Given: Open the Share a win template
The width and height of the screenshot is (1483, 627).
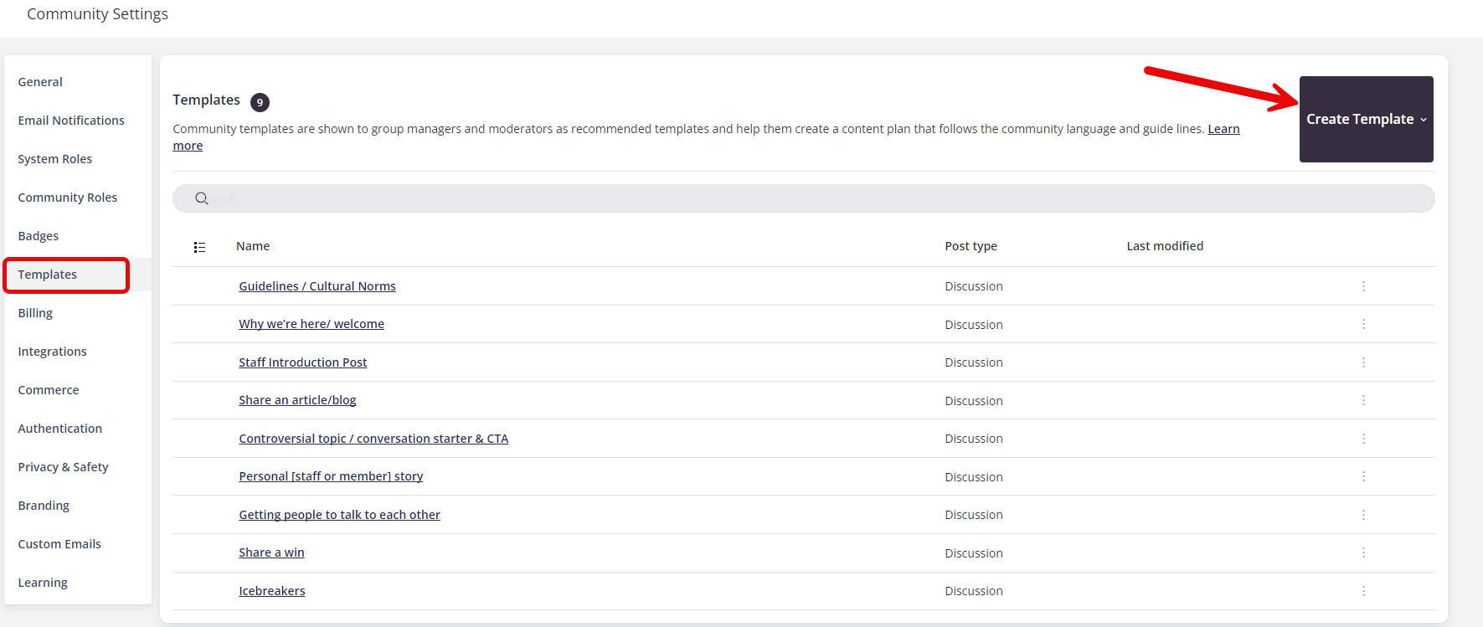Looking at the screenshot, I should tap(271, 552).
